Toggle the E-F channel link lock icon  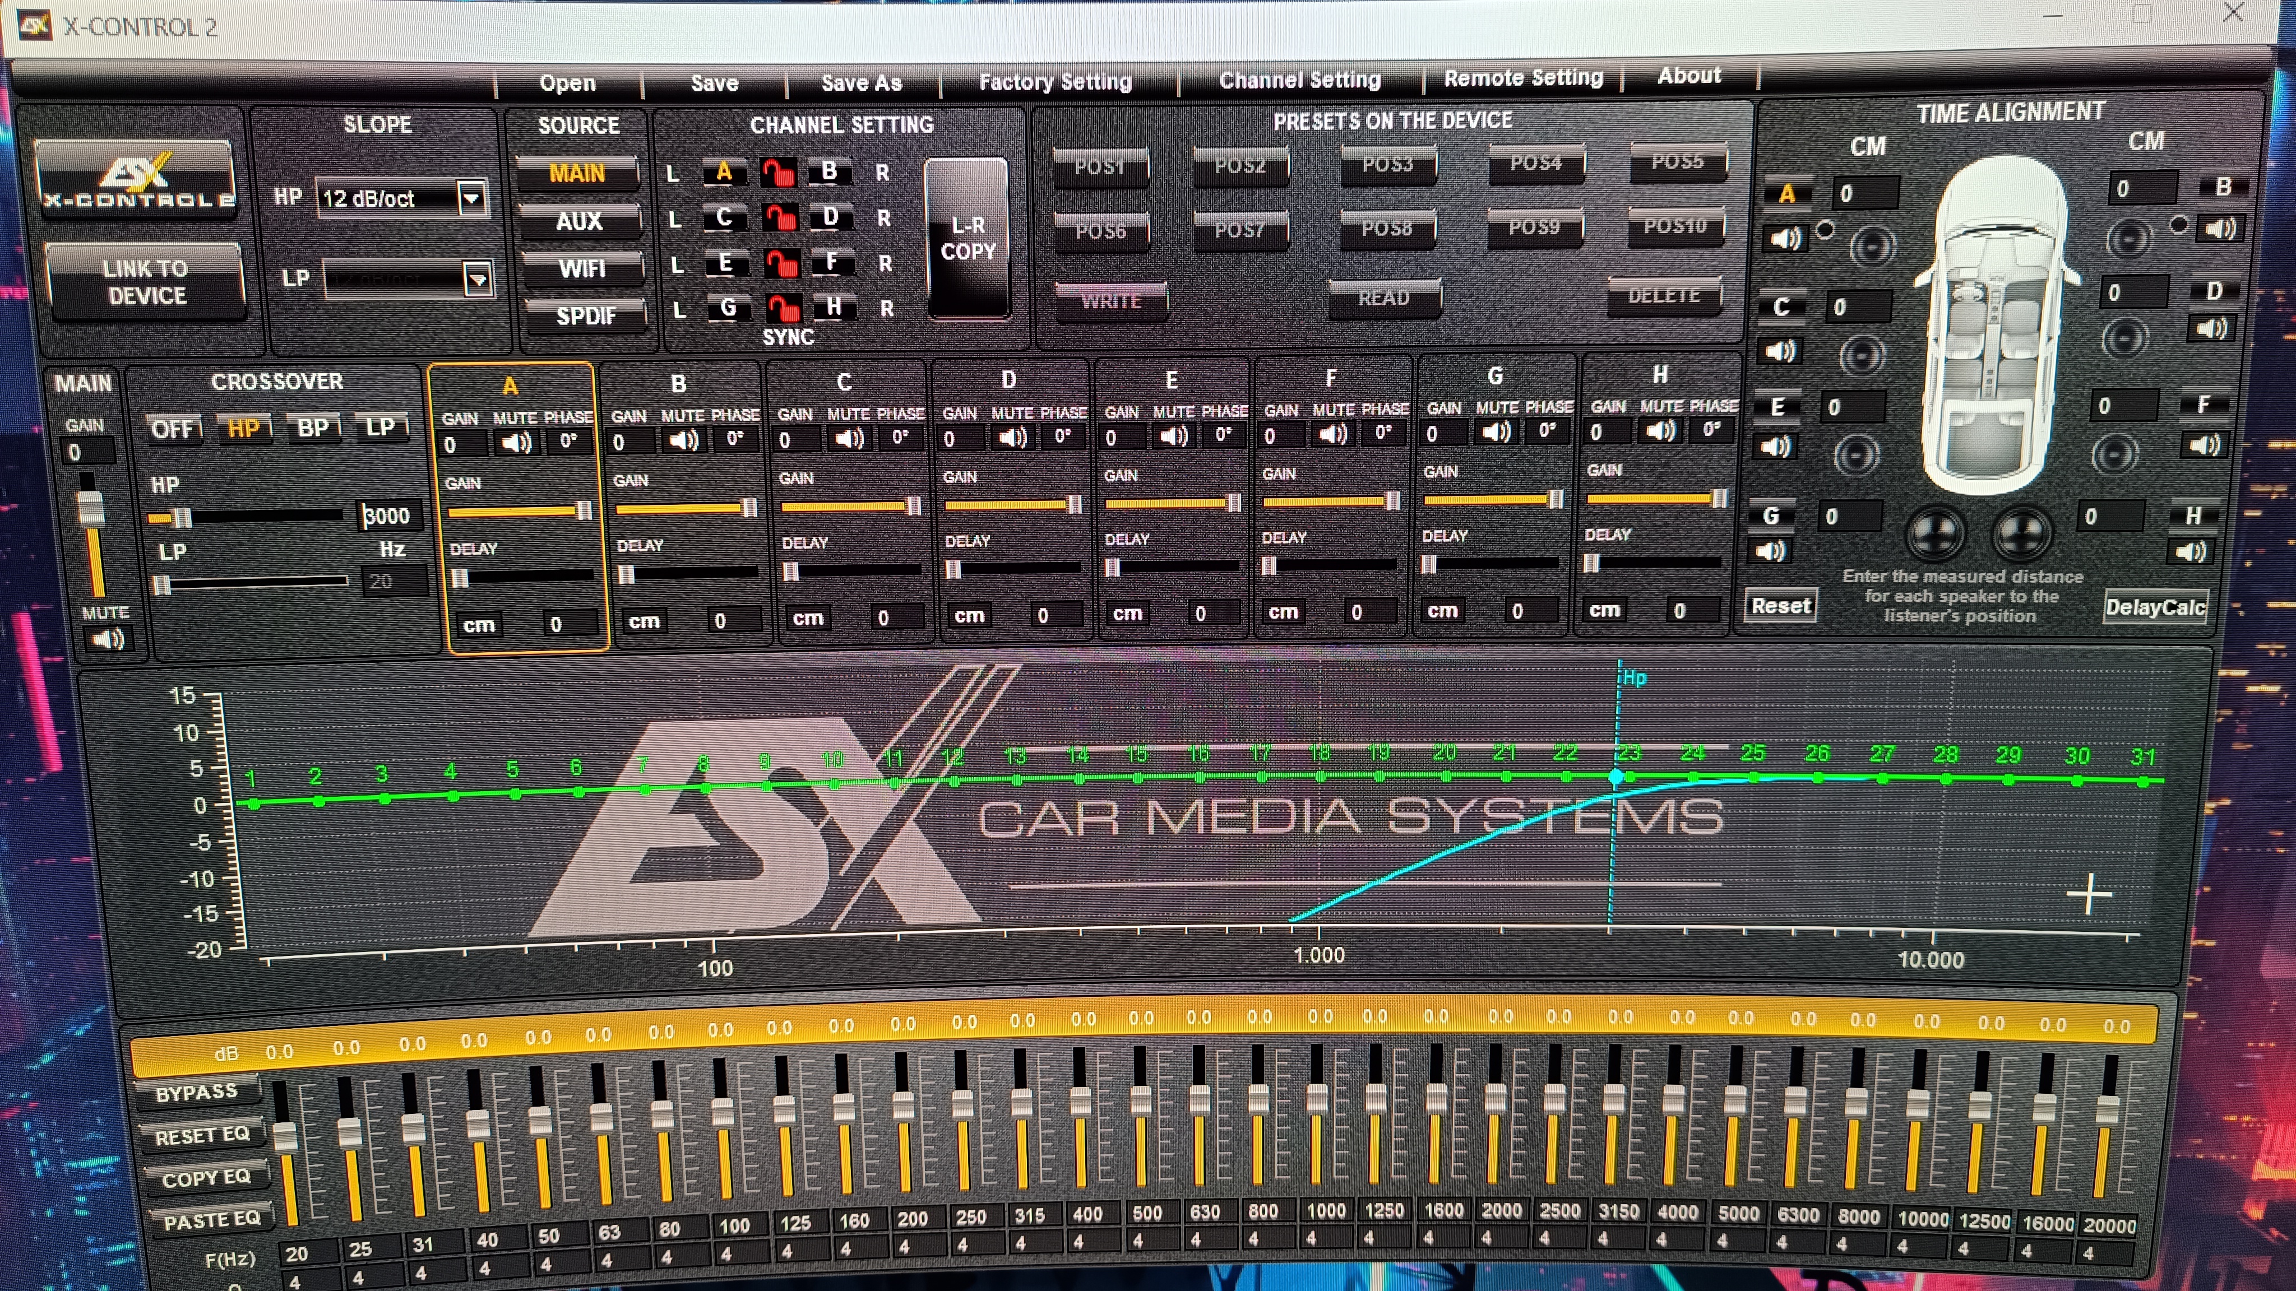pos(783,263)
